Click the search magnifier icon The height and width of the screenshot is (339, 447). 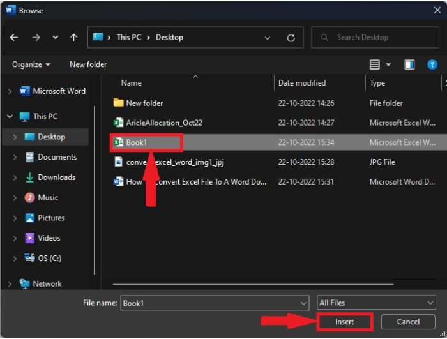(324, 38)
